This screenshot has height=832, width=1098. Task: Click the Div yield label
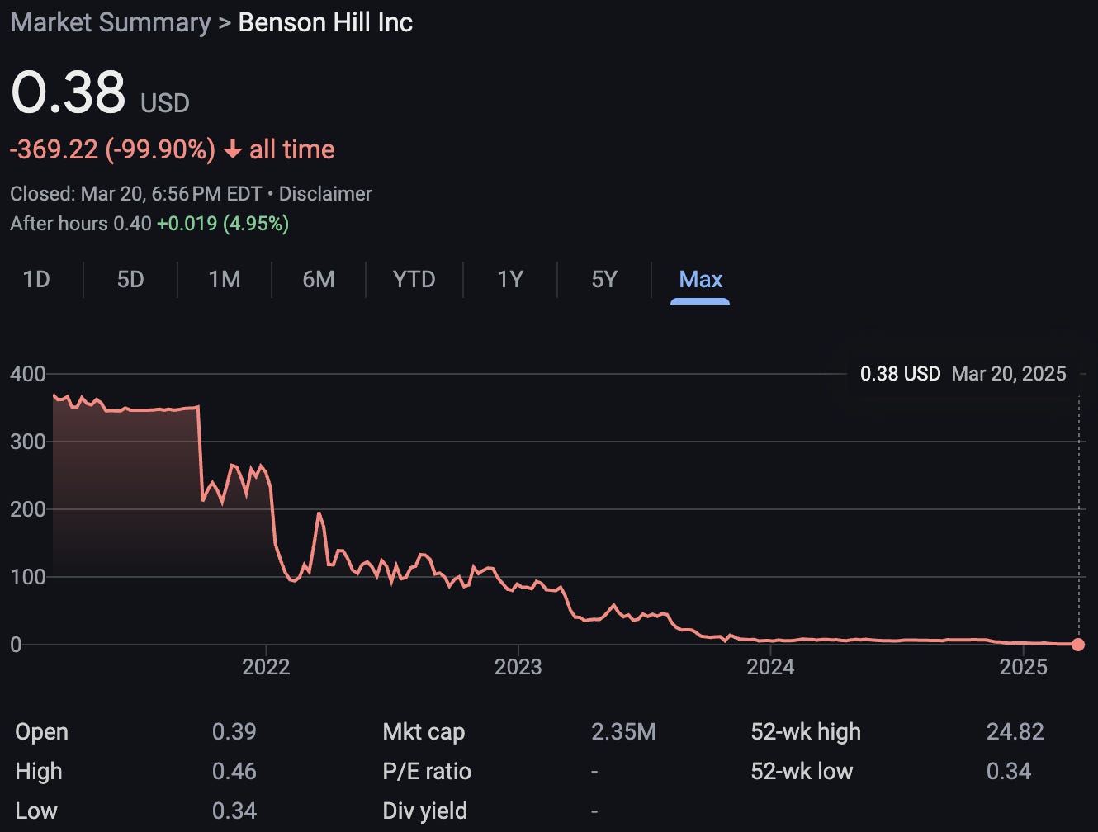(425, 811)
